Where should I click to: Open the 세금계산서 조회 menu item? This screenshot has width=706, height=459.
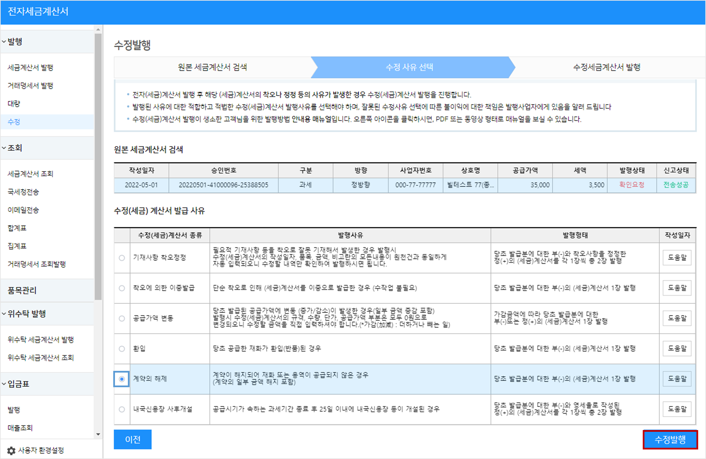click(30, 174)
